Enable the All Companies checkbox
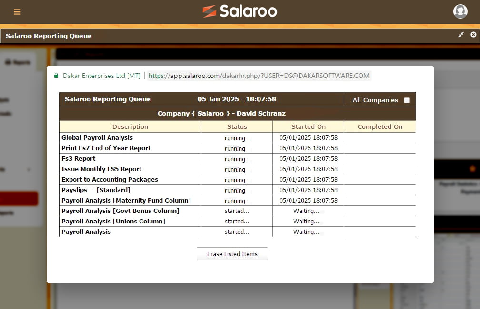 point(407,100)
